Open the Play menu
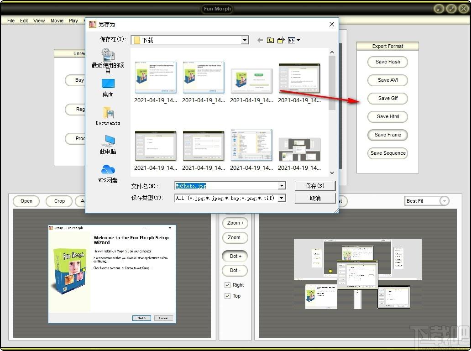The height and width of the screenshot is (351, 471). [73, 21]
